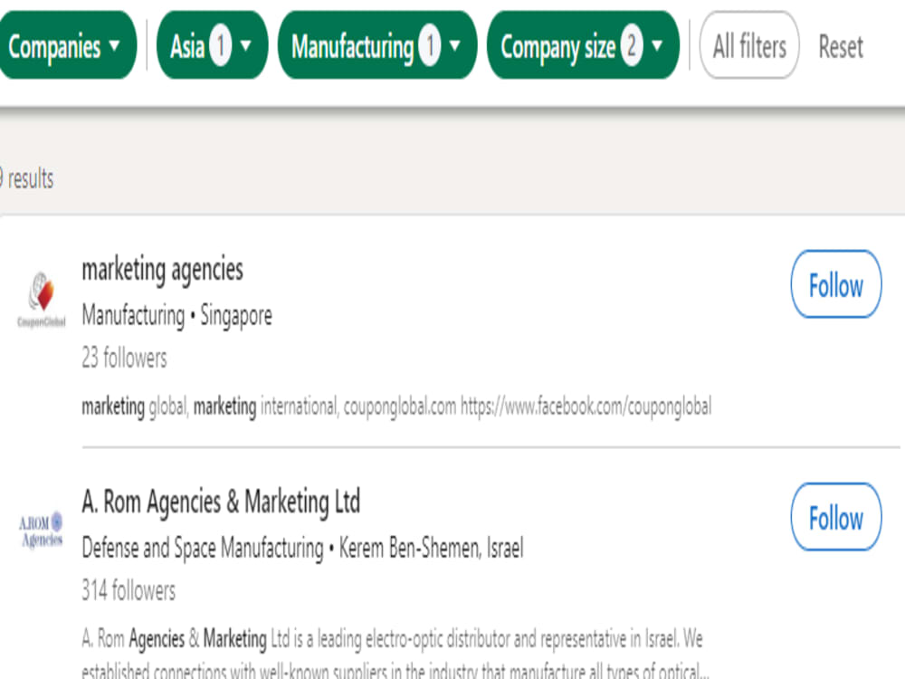Select the 'Manufacturing • Singapore' text

176,316
